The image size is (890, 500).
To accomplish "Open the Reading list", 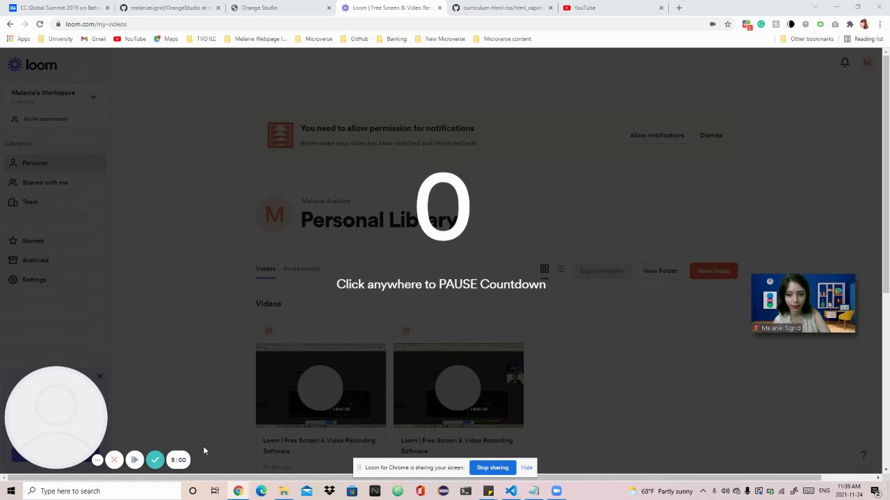I will point(864,39).
